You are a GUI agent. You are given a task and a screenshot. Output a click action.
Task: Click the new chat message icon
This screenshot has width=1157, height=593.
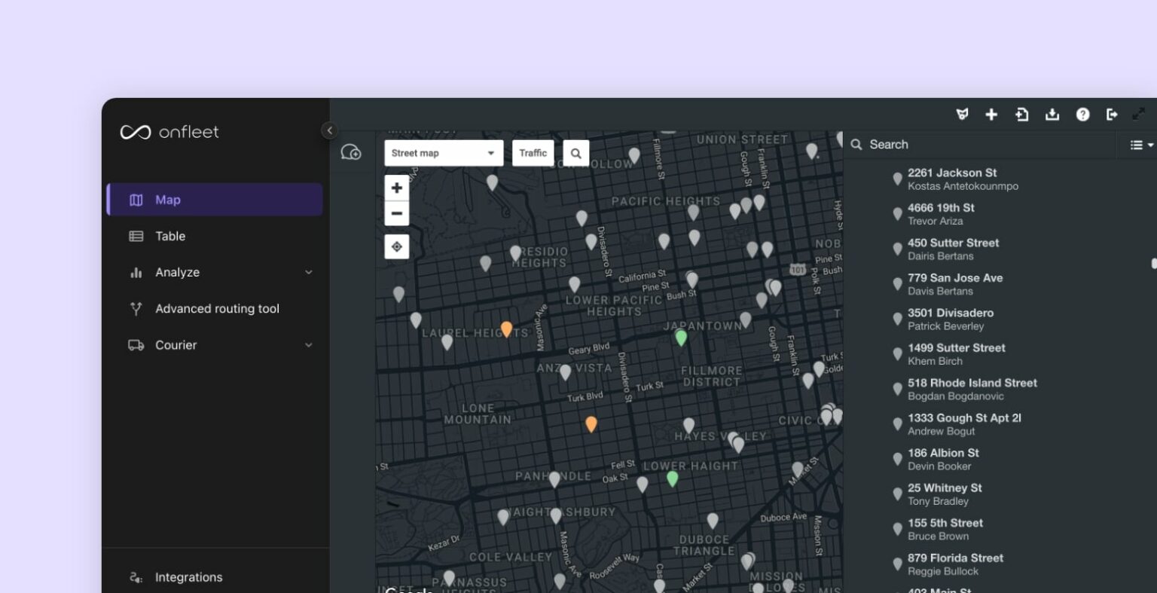click(x=351, y=152)
